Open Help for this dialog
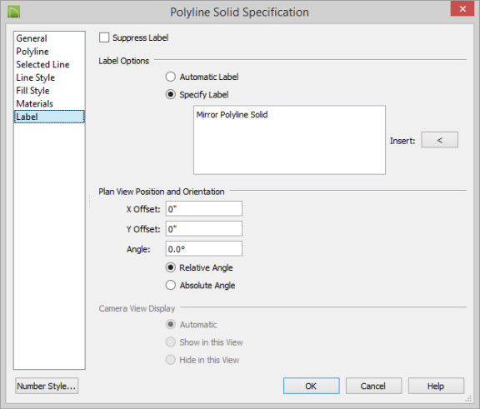Viewport: 480px width, 409px height. [x=436, y=386]
